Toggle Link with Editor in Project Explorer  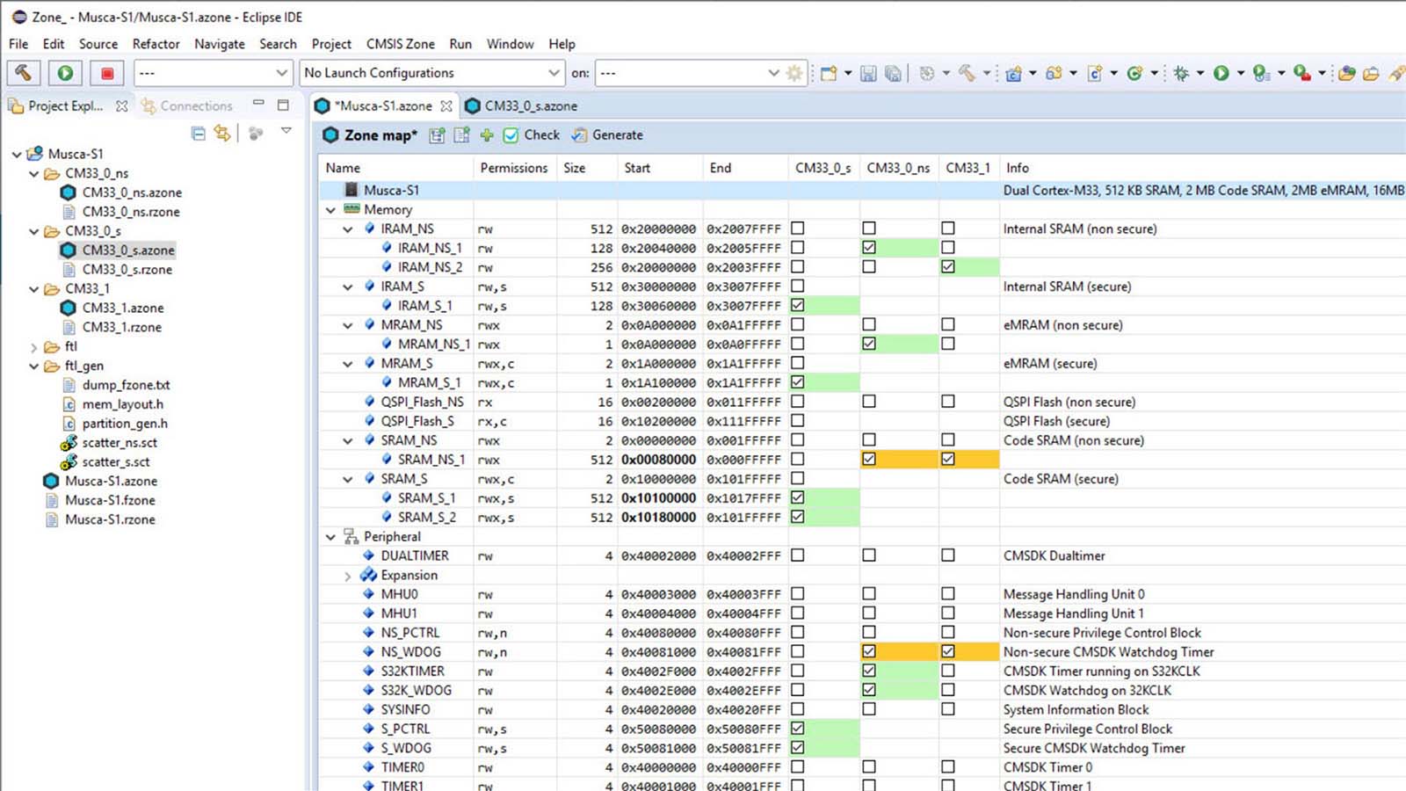(x=222, y=133)
